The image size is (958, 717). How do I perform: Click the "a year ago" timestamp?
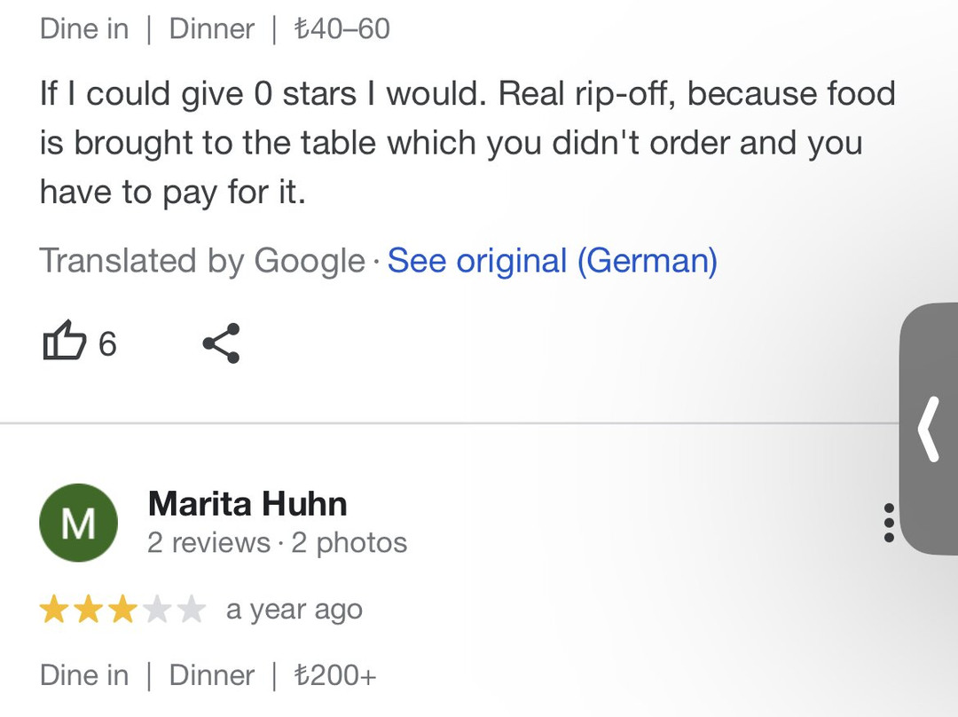tap(294, 611)
